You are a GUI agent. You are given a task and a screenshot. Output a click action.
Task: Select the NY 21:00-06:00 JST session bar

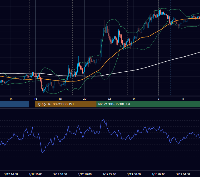tap(148, 104)
